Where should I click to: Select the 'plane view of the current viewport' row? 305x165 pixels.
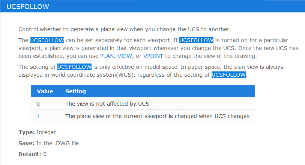pos(143,116)
